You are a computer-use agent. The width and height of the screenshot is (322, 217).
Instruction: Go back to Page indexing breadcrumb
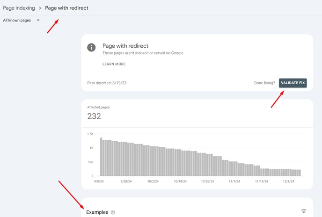pyautogui.click(x=19, y=8)
